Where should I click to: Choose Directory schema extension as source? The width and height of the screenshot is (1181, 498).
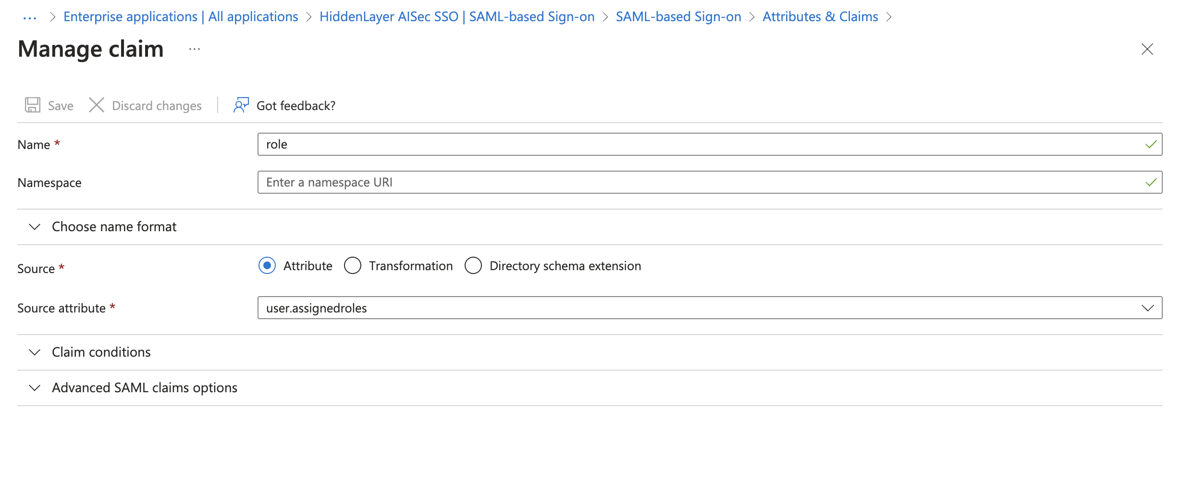[473, 265]
